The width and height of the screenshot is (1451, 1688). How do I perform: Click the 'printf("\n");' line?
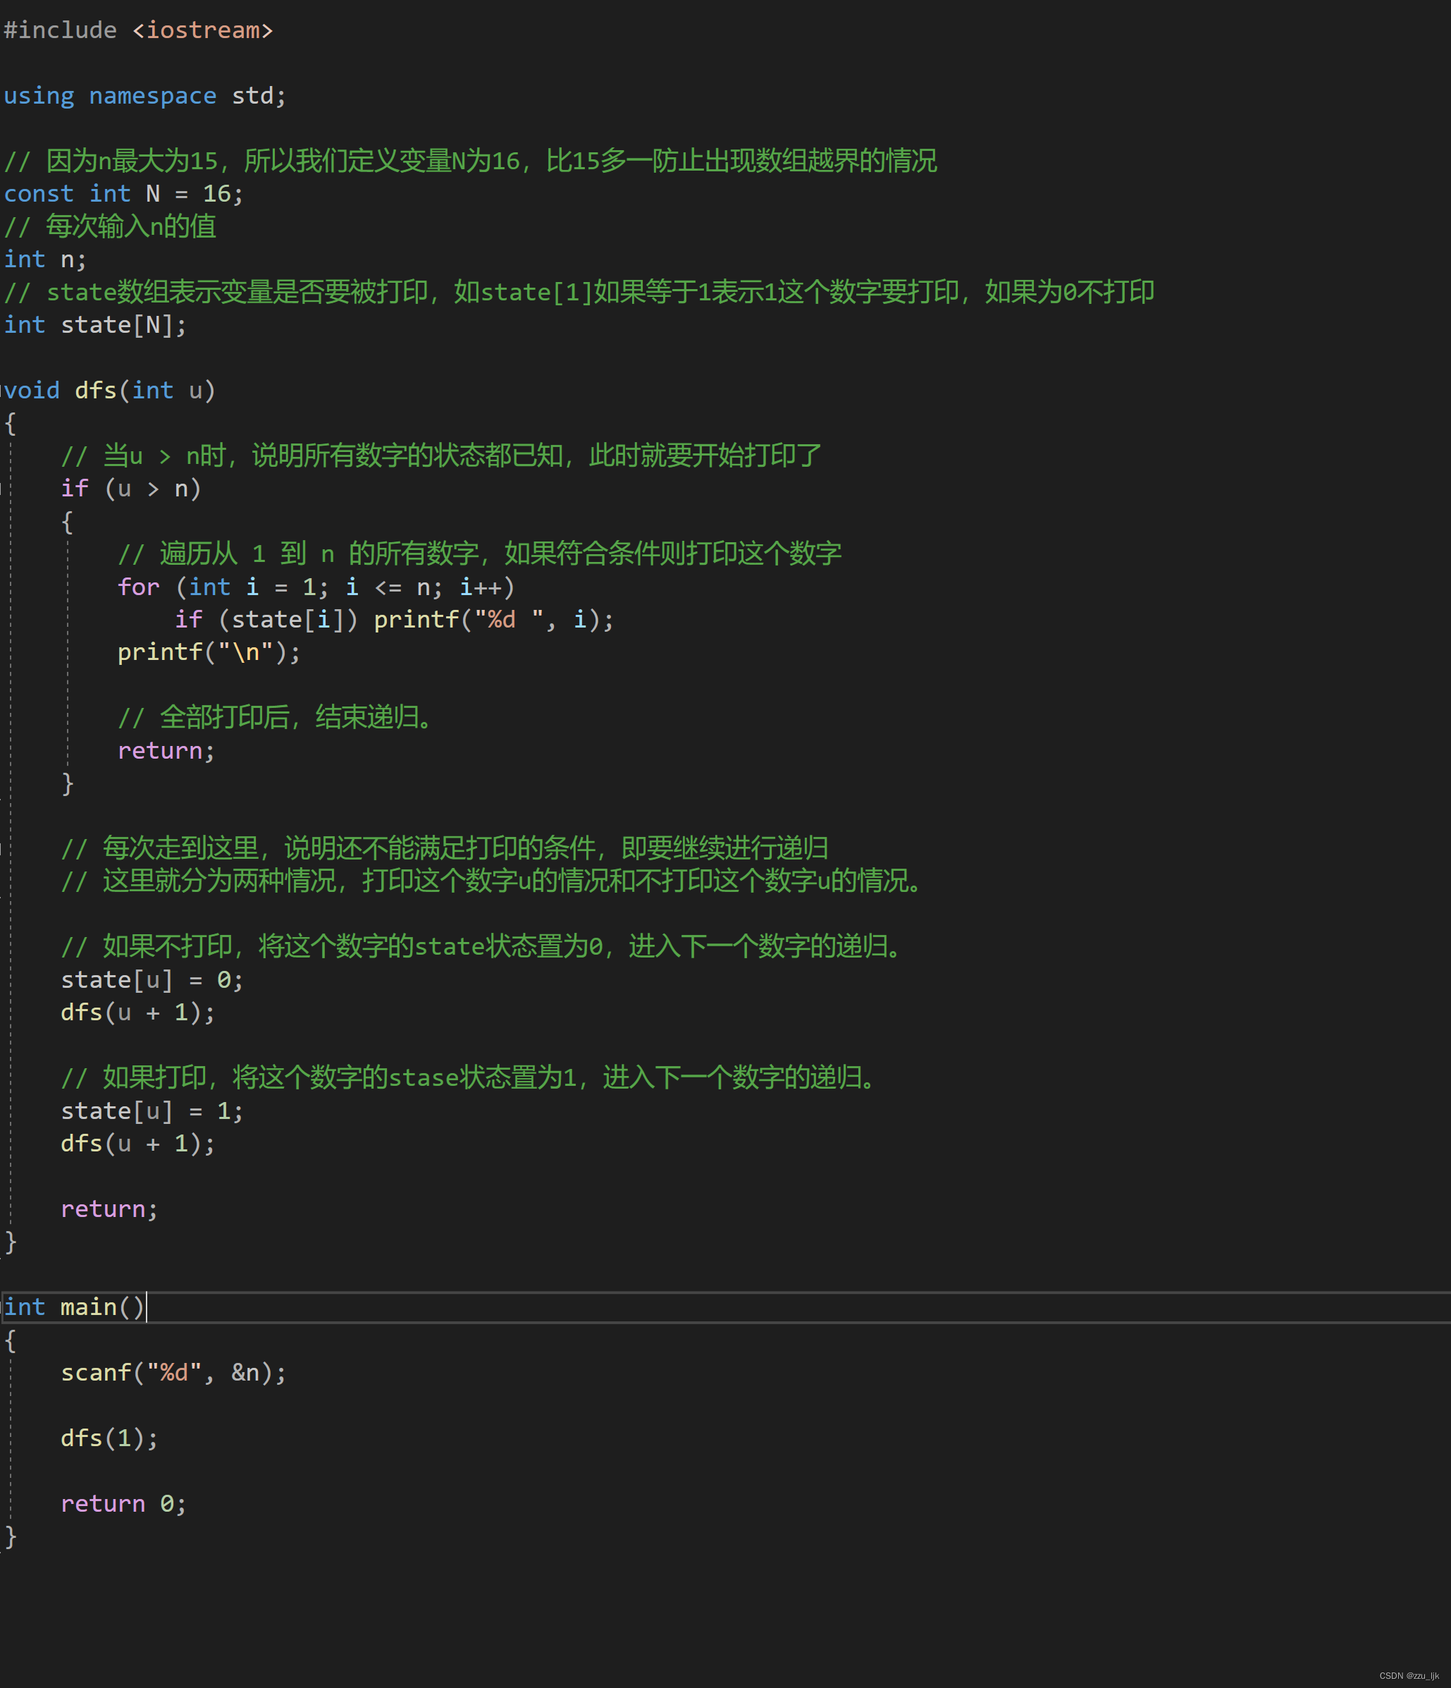pyautogui.click(x=209, y=652)
